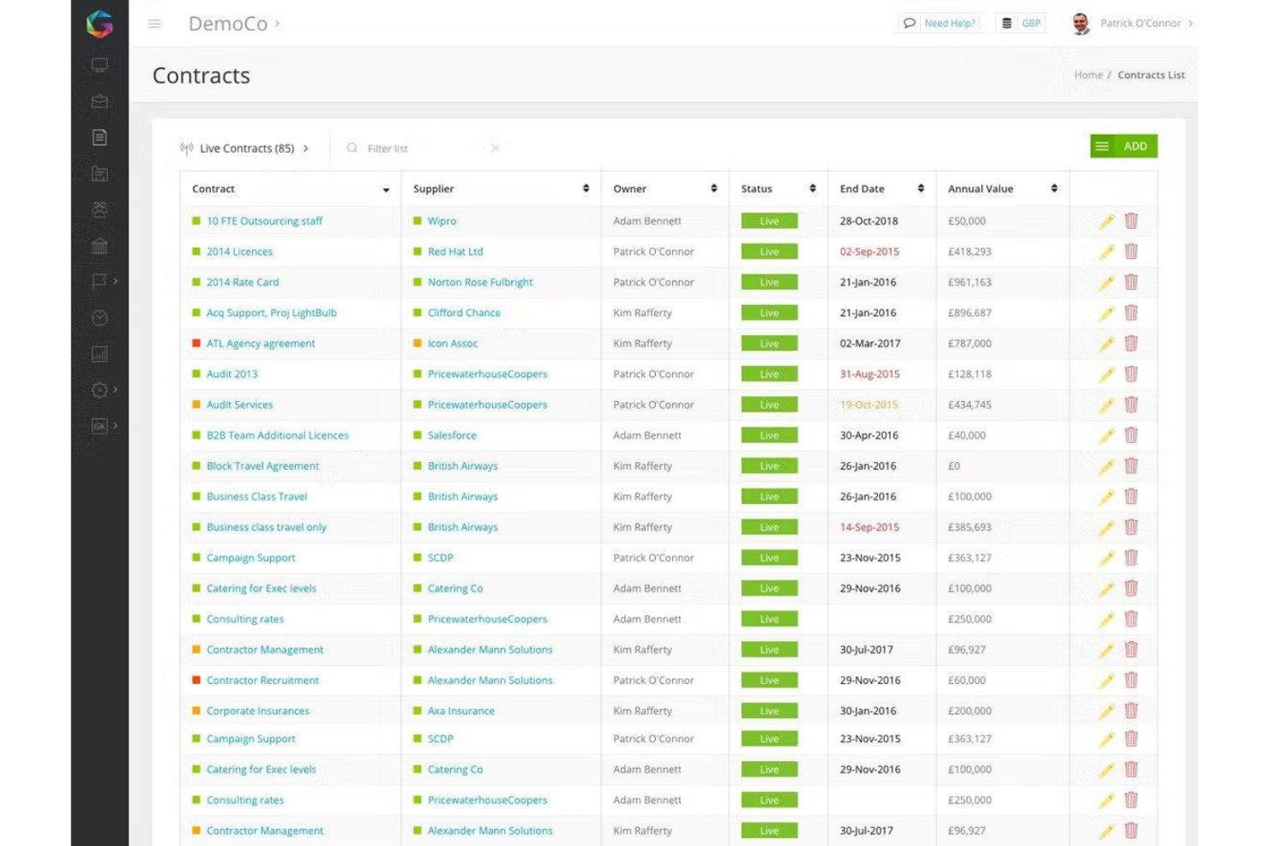The width and height of the screenshot is (1269, 846).
Task: Sort table by Contract column arrow
Action: click(386, 189)
